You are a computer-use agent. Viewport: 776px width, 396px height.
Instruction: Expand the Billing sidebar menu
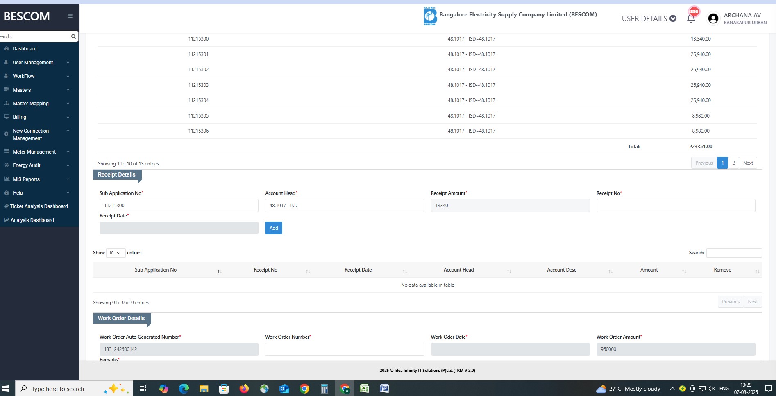coord(37,117)
